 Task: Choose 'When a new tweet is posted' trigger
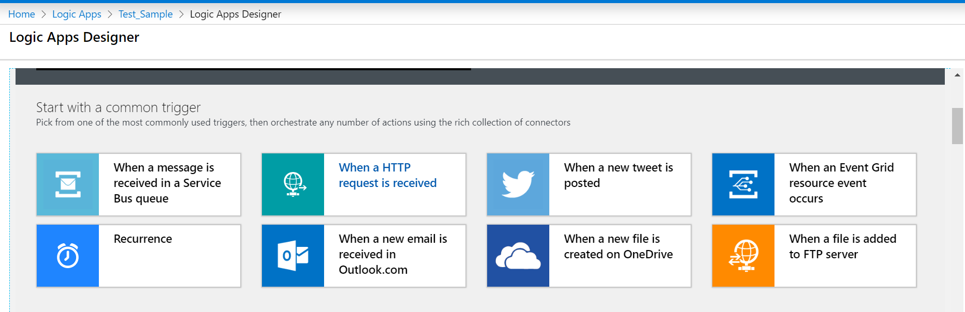[x=618, y=176]
